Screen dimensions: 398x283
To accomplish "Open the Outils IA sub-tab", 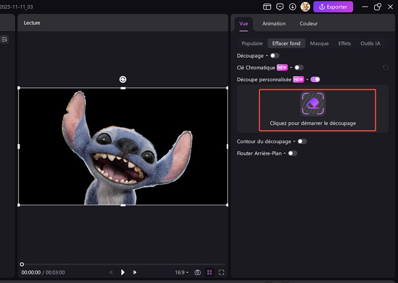I will click(x=370, y=43).
